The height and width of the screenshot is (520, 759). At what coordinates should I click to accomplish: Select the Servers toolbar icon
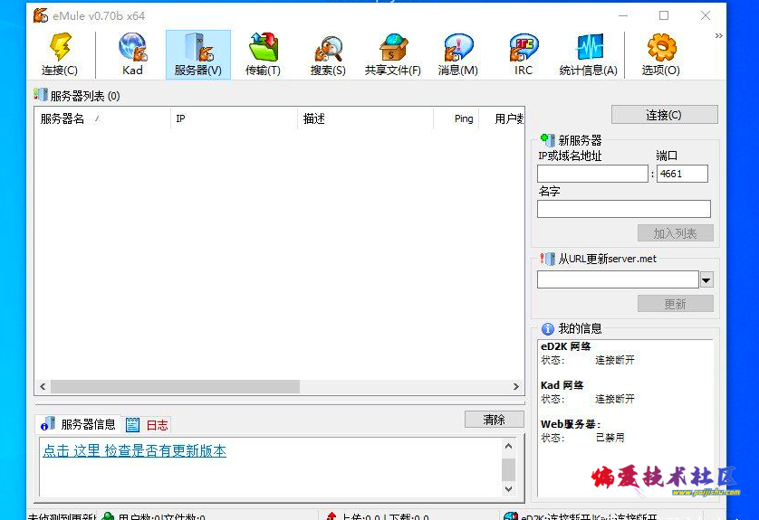pyautogui.click(x=198, y=54)
